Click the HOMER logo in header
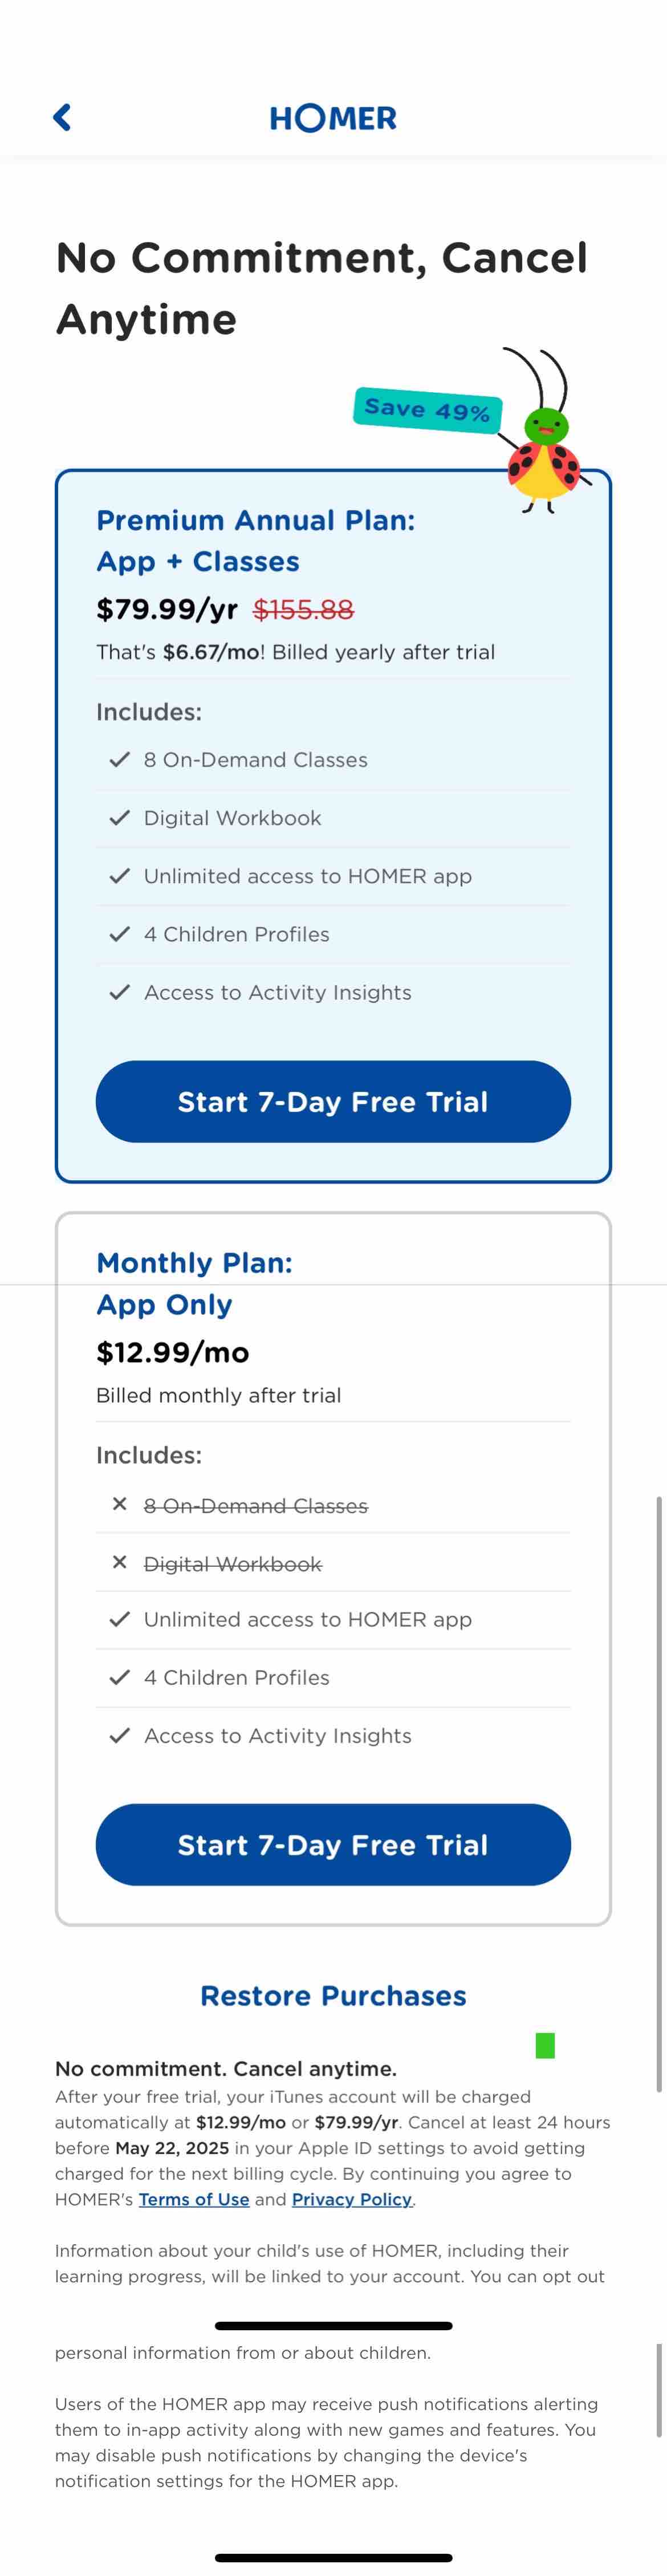667x2576 pixels. (x=333, y=118)
